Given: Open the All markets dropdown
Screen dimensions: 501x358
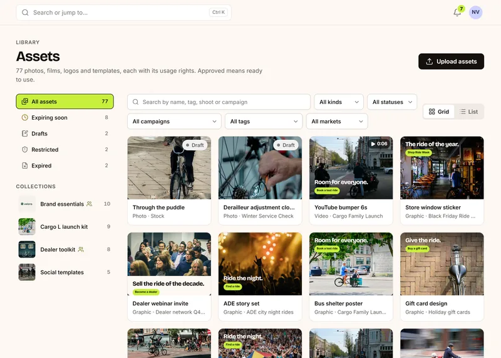Looking at the screenshot, I should click(337, 121).
